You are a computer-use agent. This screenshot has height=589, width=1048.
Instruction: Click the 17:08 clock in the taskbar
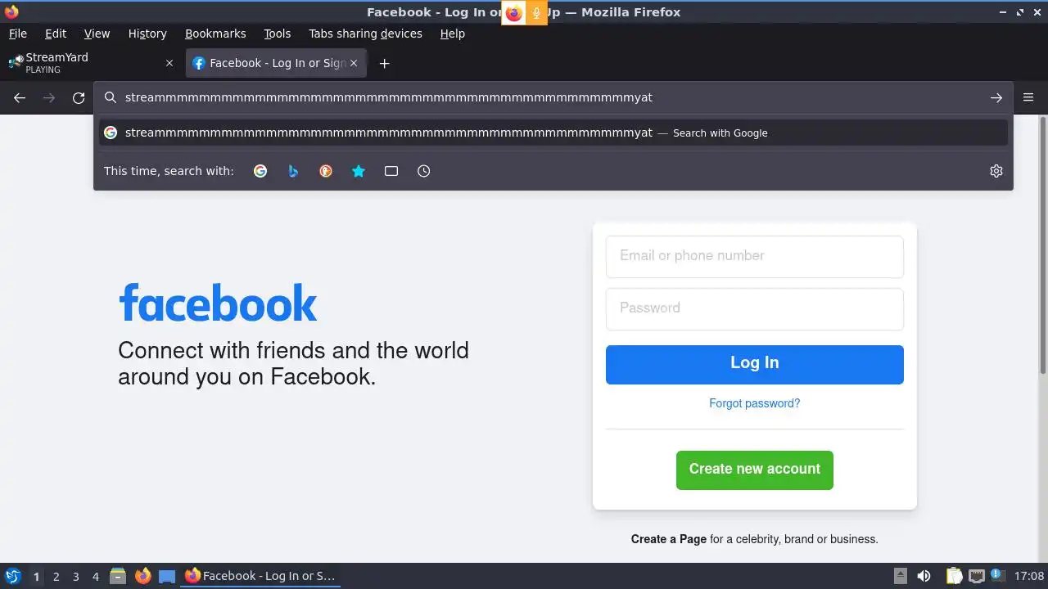1029,576
